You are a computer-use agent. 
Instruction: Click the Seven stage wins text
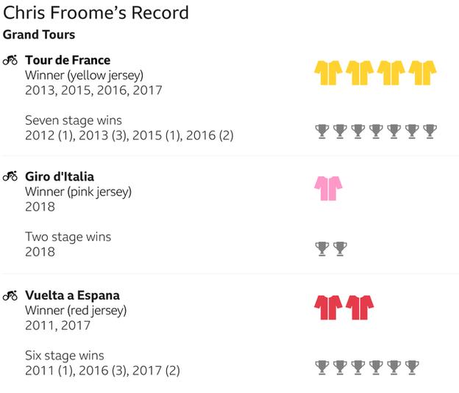tap(74, 120)
